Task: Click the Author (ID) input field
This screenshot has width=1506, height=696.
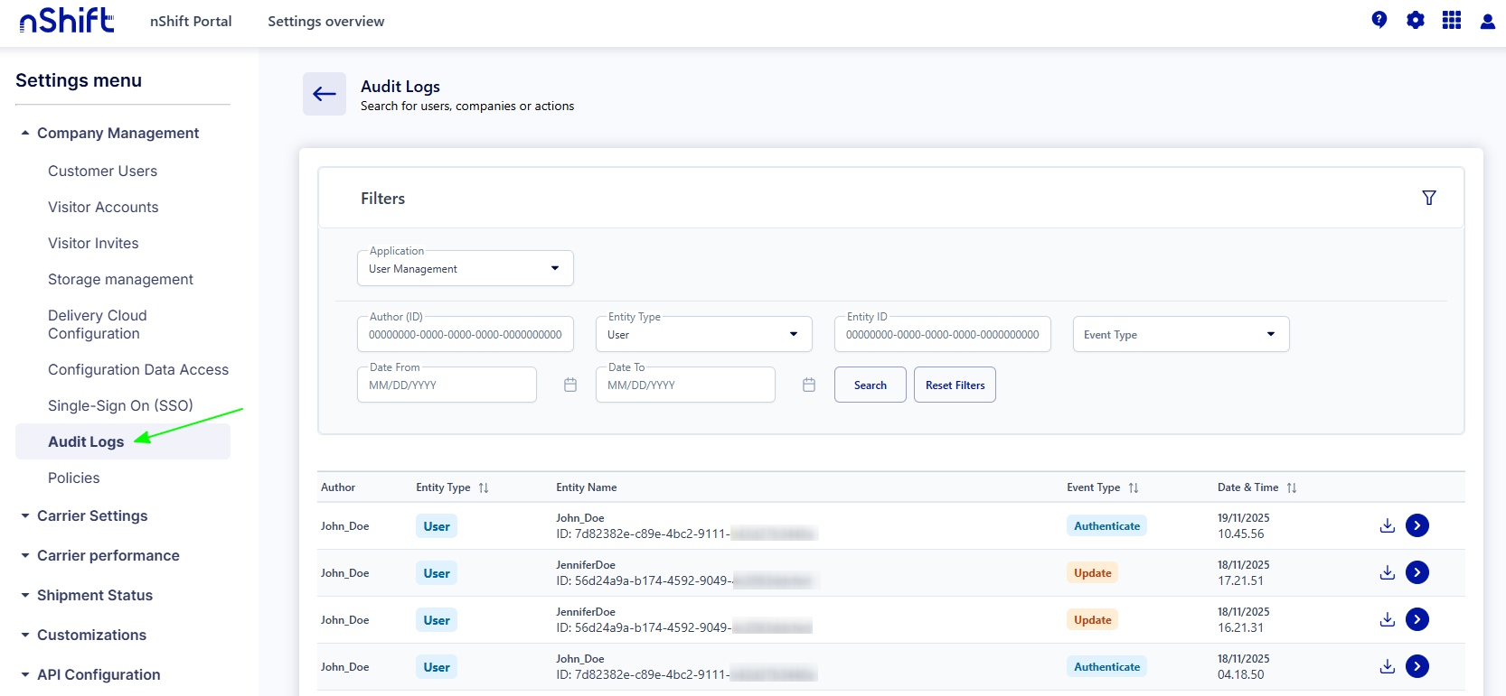Action: (465, 335)
